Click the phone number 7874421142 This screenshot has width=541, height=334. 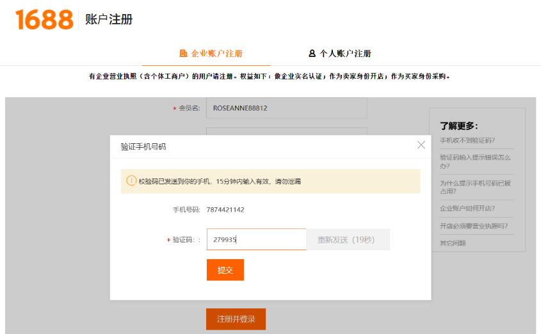tap(225, 210)
